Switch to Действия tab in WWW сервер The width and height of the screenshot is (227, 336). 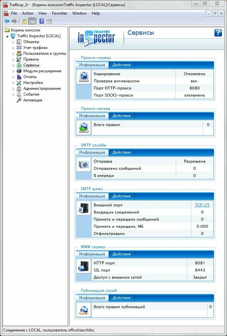121,254
